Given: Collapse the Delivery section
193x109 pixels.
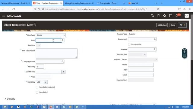Looking at the screenshot, I should click(5, 99).
